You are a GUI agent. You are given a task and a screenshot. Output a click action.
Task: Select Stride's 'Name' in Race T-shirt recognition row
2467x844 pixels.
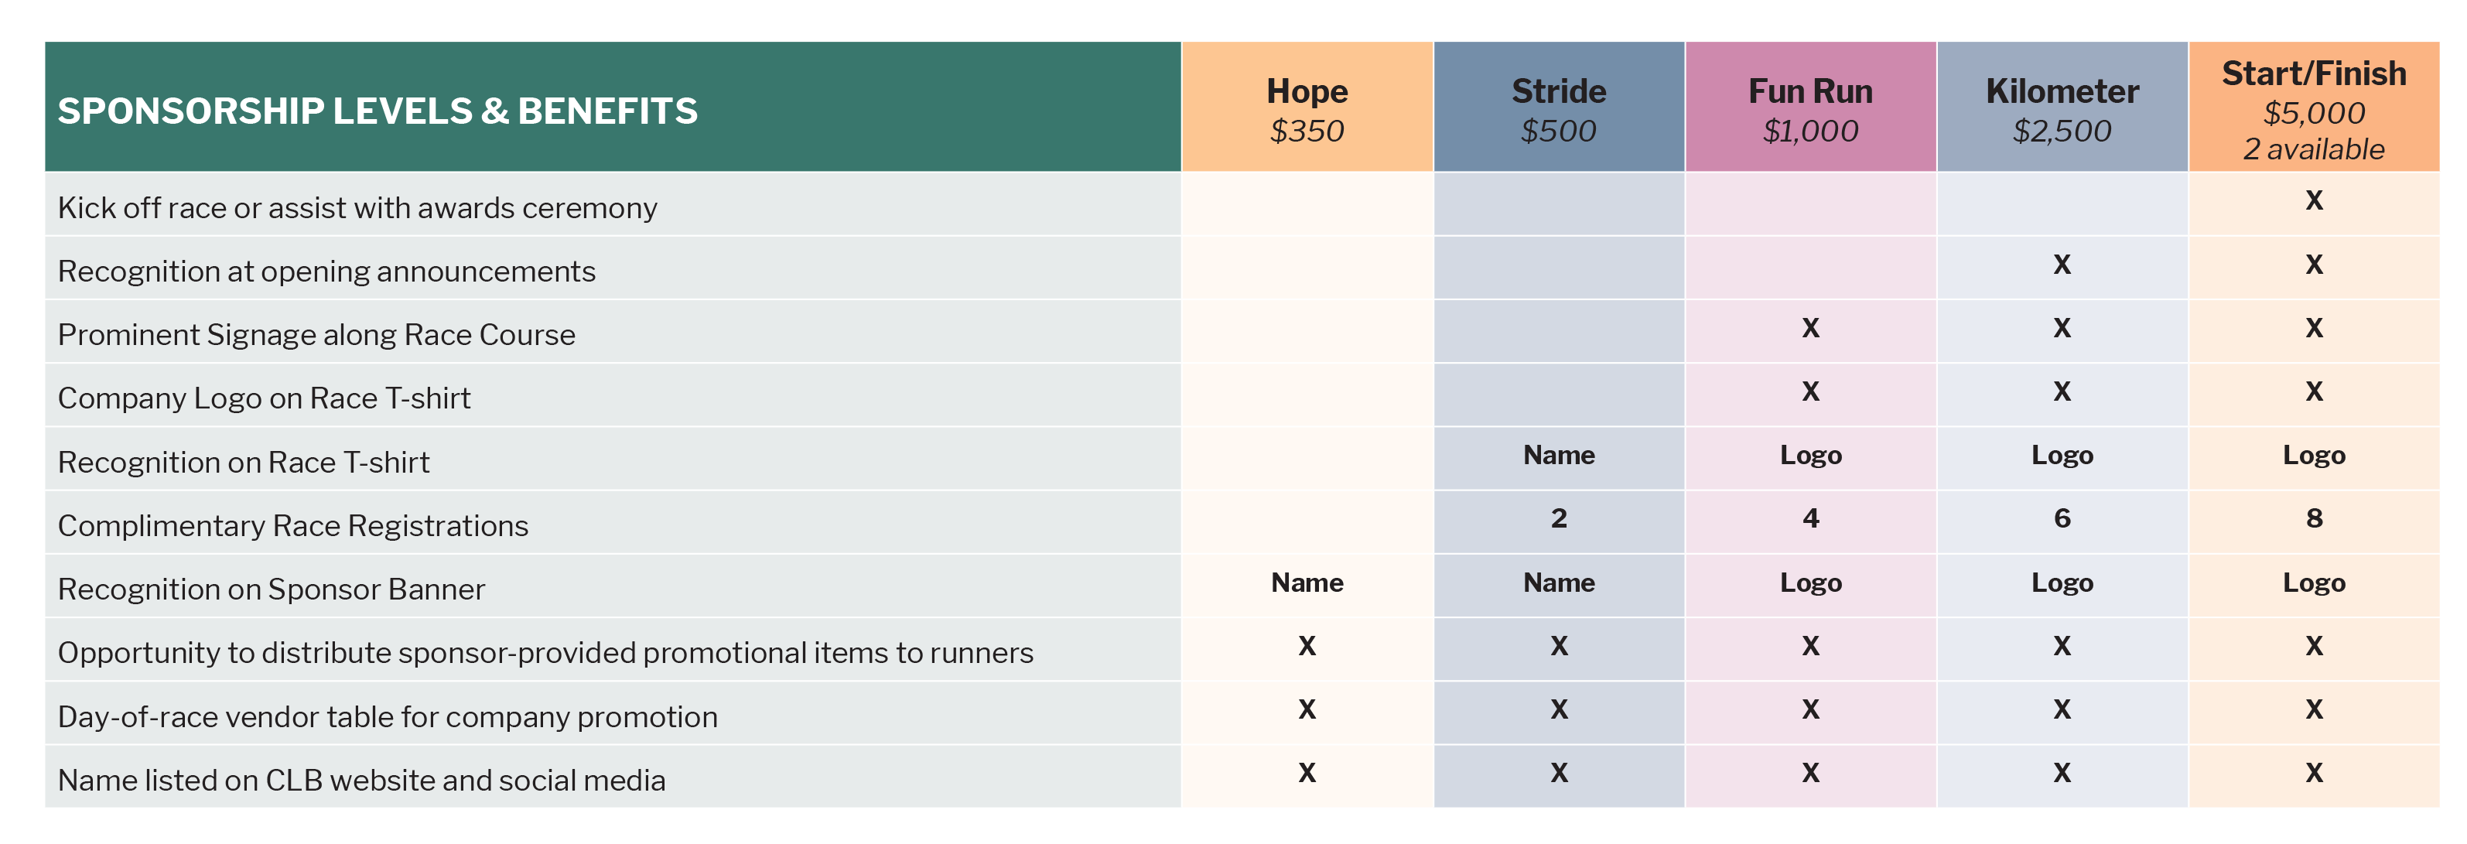click(x=1558, y=455)
